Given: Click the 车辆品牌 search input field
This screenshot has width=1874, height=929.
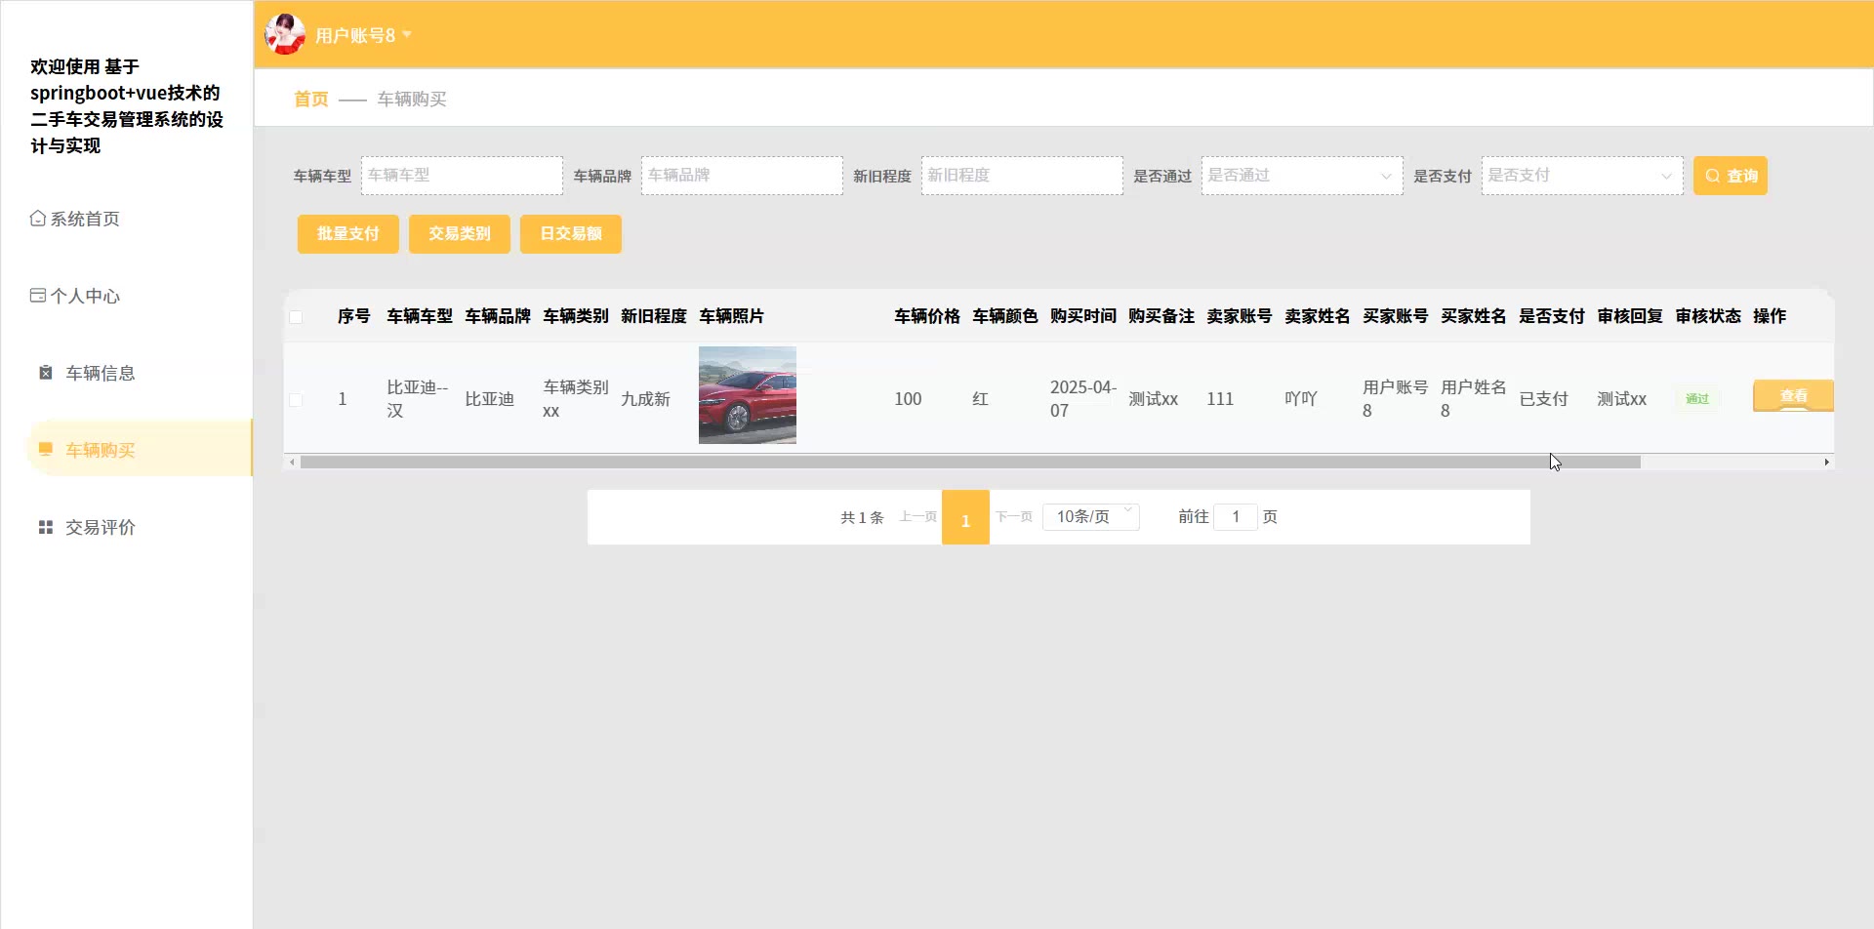Looking at the screenshot, I should [741, 176].
